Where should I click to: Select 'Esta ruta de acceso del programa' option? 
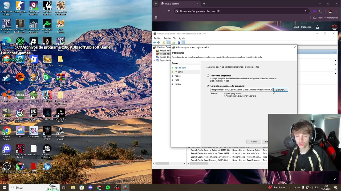[x=208, y=86]
